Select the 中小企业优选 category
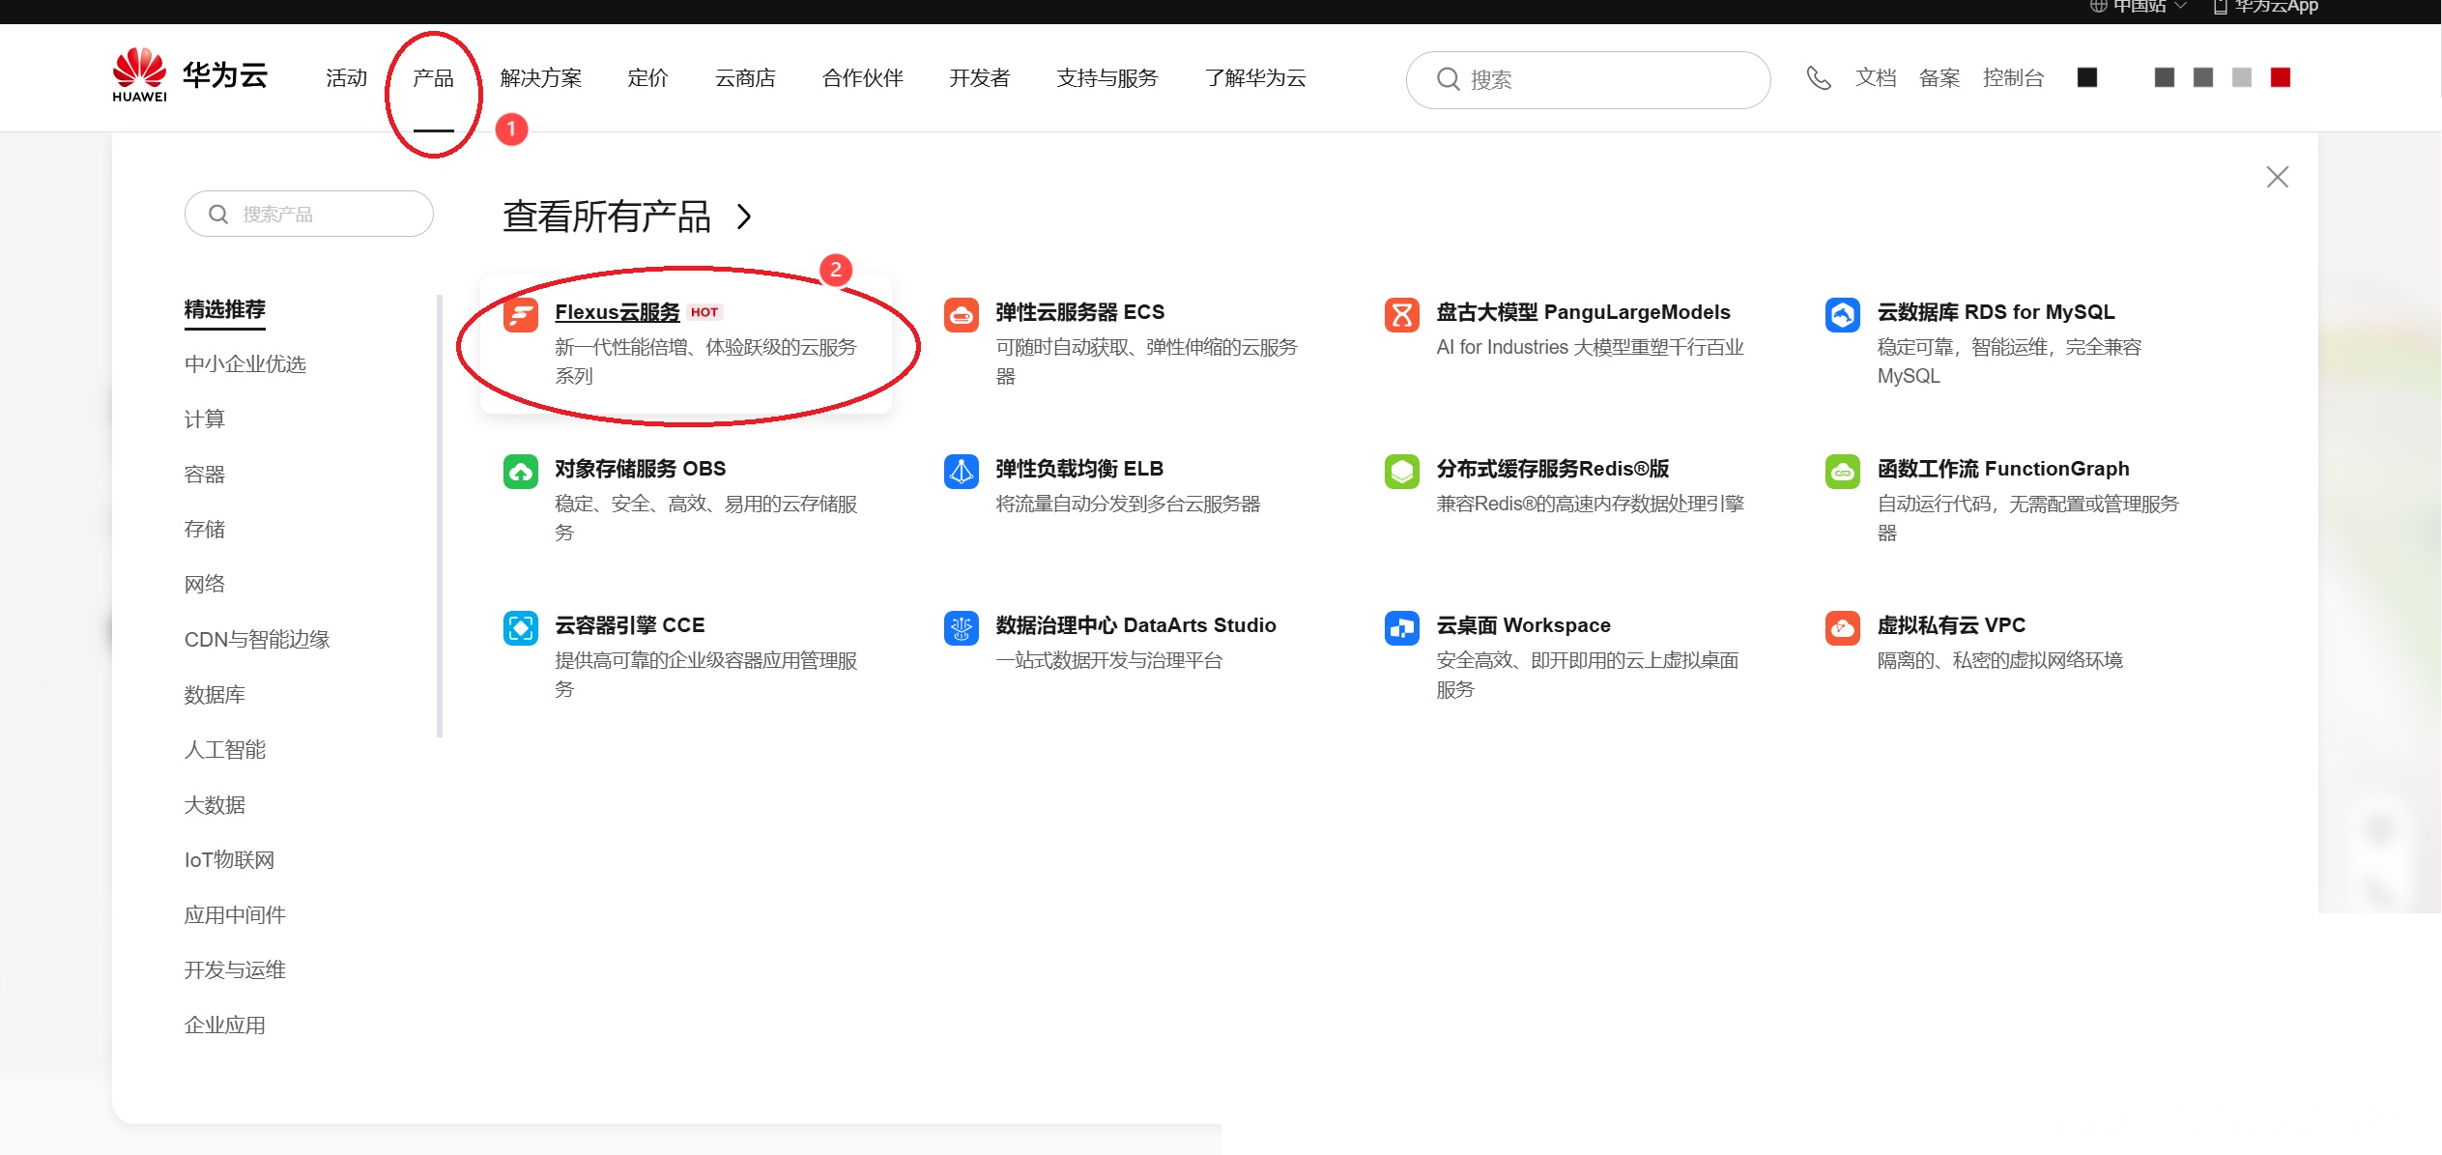This screenshot has height=1155, width=2442. (245, 364)
